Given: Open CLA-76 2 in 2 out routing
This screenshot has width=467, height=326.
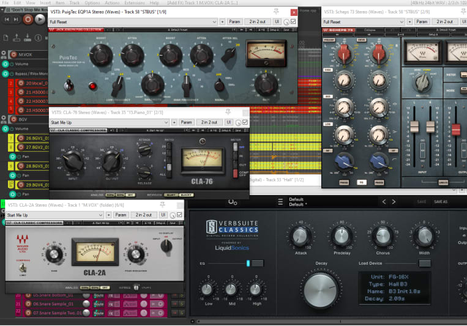Looking at the screenshot, I should (209, 122).
